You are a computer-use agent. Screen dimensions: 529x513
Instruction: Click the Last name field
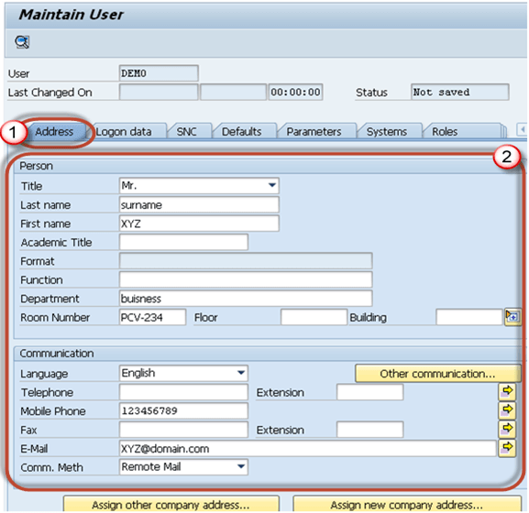point(199,204)
